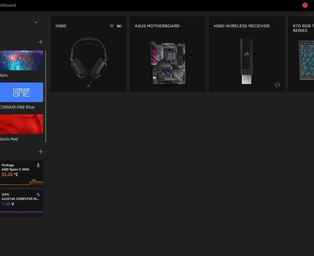Screen dimensions: 314x256
Task: Open the red notification badge
Action: [x=305, y=5]
